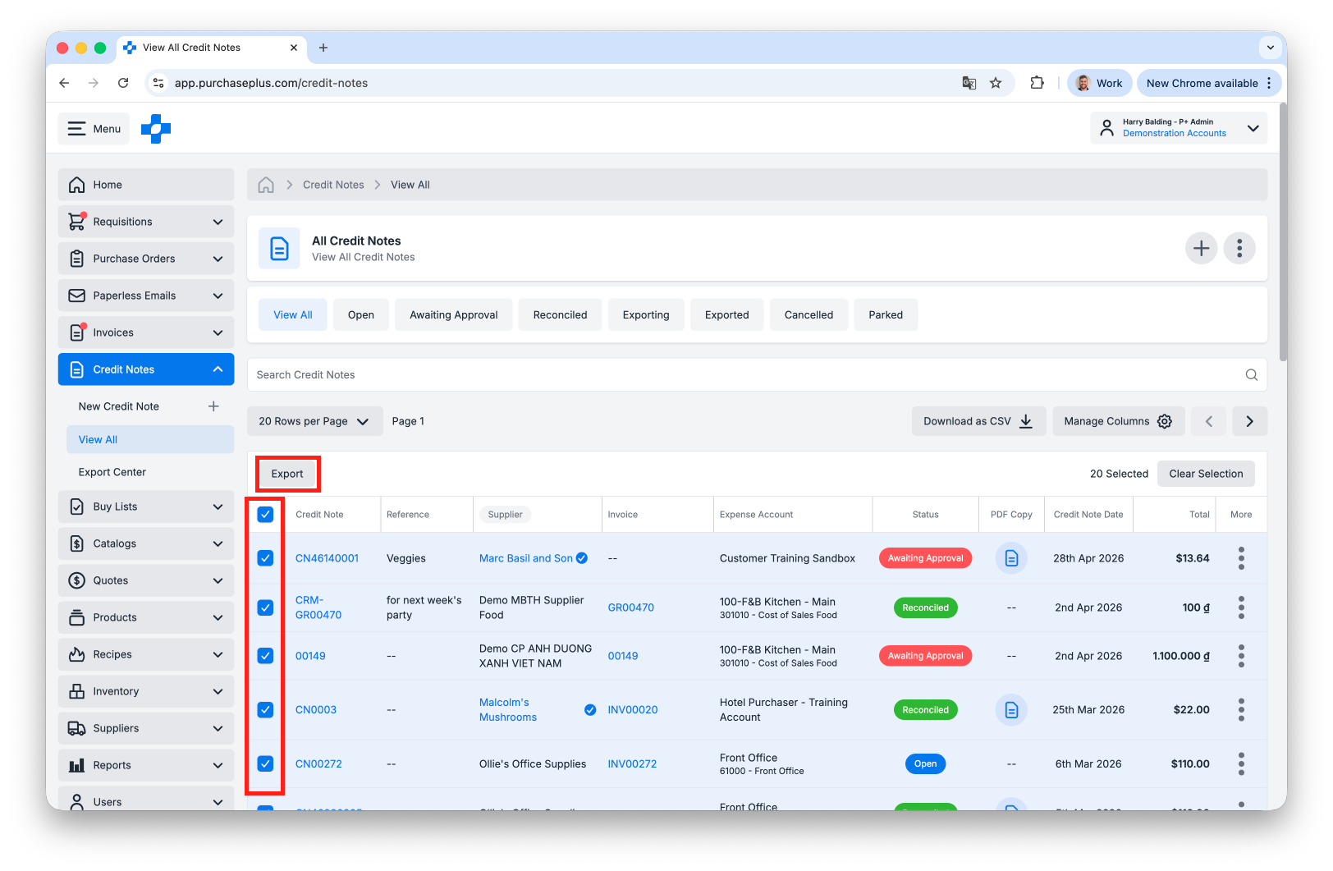Expand the Harry Balding account menu
This screenshot has height=871, width=1333.
tap(1253, 128)
